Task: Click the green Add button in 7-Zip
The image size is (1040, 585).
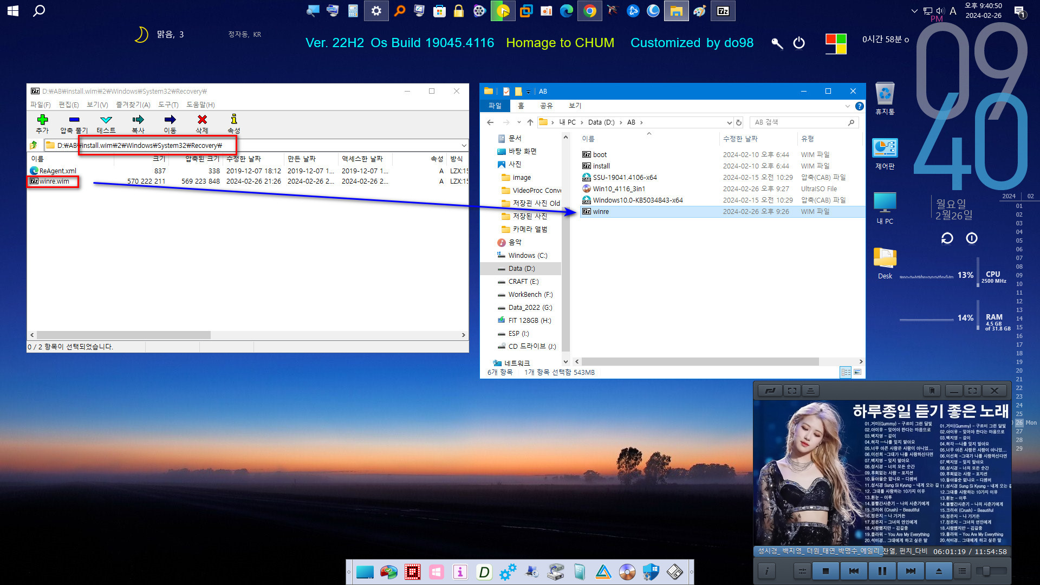Action: [x=42, y=123]
